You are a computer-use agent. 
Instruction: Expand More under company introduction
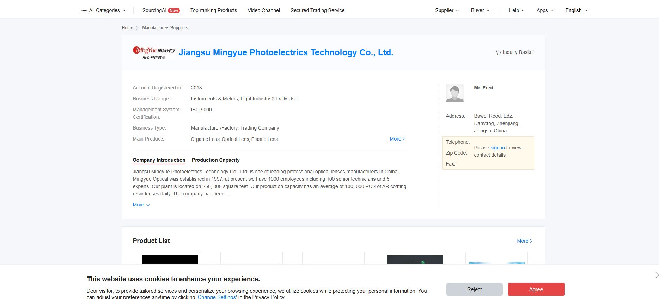tap(141, 205)
